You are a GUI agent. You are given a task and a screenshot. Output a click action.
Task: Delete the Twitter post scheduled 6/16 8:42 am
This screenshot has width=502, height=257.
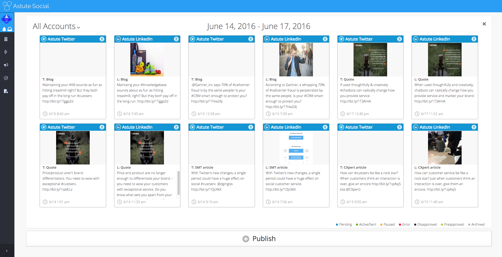[102, 39]
